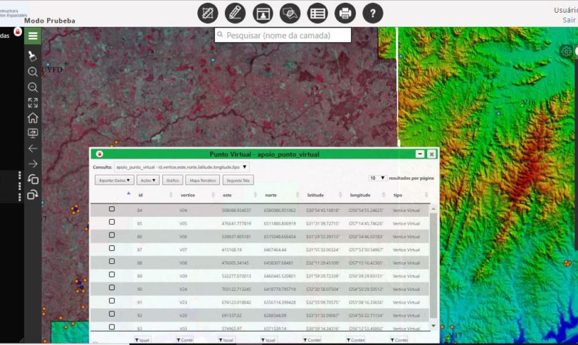The image size is (578, 345).
Task: Go forward to next map view arrow
Action: click(32, 163)
